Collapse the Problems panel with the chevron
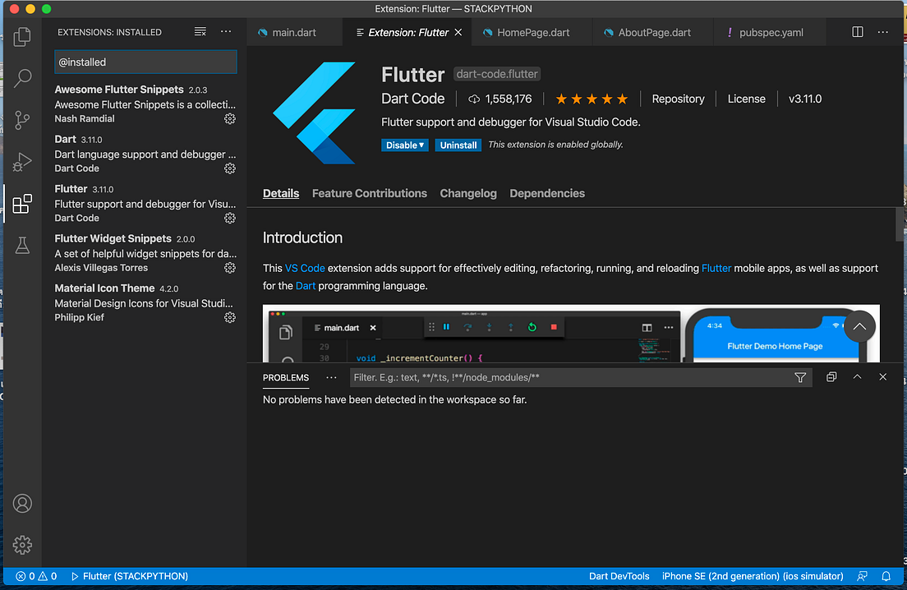 [x=858, y=376]
